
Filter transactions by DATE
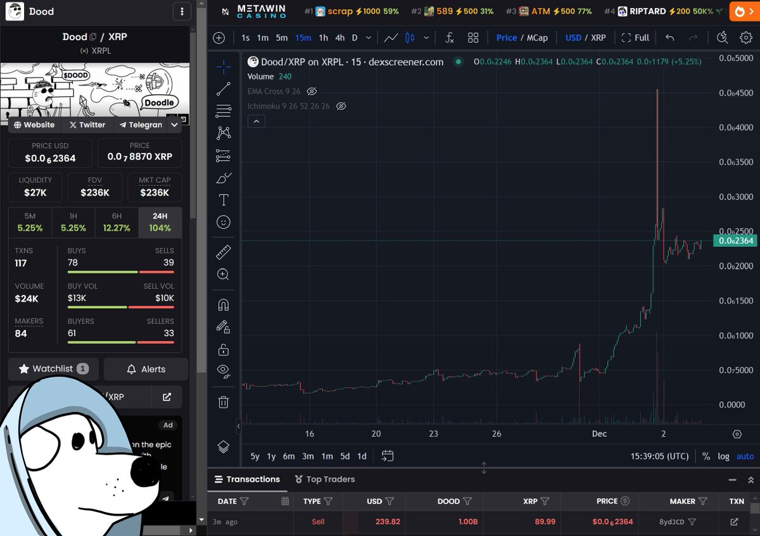[244, 501]
